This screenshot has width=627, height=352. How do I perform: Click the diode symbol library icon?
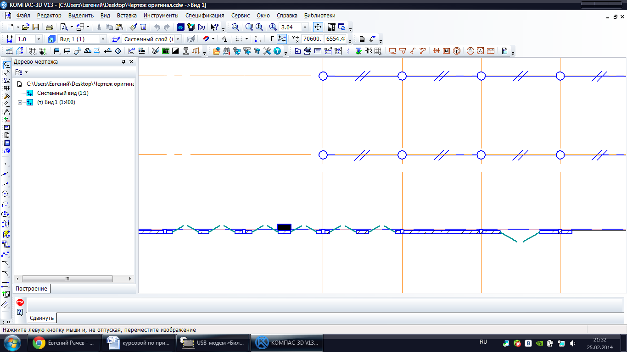click(x=437, y=51)
